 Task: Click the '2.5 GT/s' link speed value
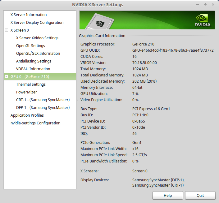(139, 155)
